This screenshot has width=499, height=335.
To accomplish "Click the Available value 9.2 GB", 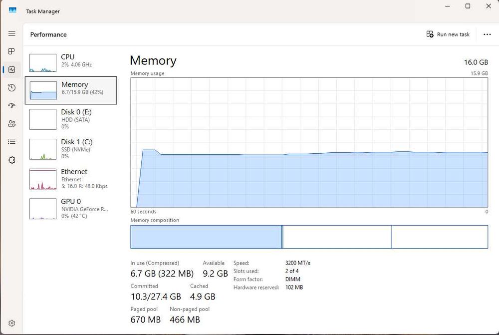I will click(215, 274).
